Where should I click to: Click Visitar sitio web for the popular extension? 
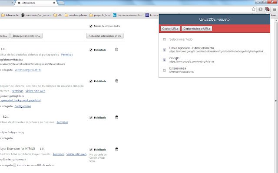tap(35, 91)
